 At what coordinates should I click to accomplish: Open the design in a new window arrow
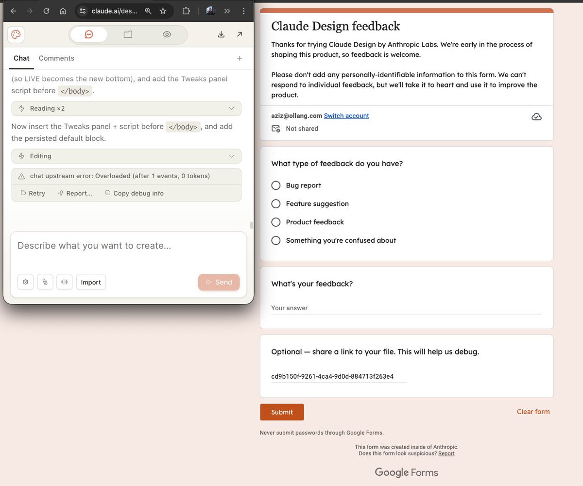(240, 34)
